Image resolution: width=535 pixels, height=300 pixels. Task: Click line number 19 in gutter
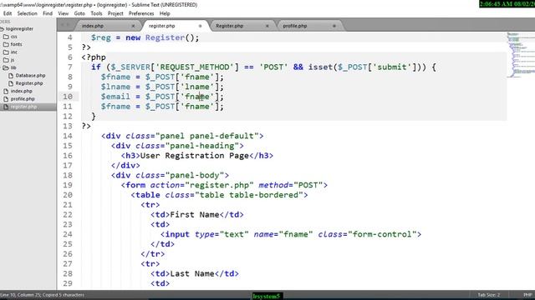68,185
